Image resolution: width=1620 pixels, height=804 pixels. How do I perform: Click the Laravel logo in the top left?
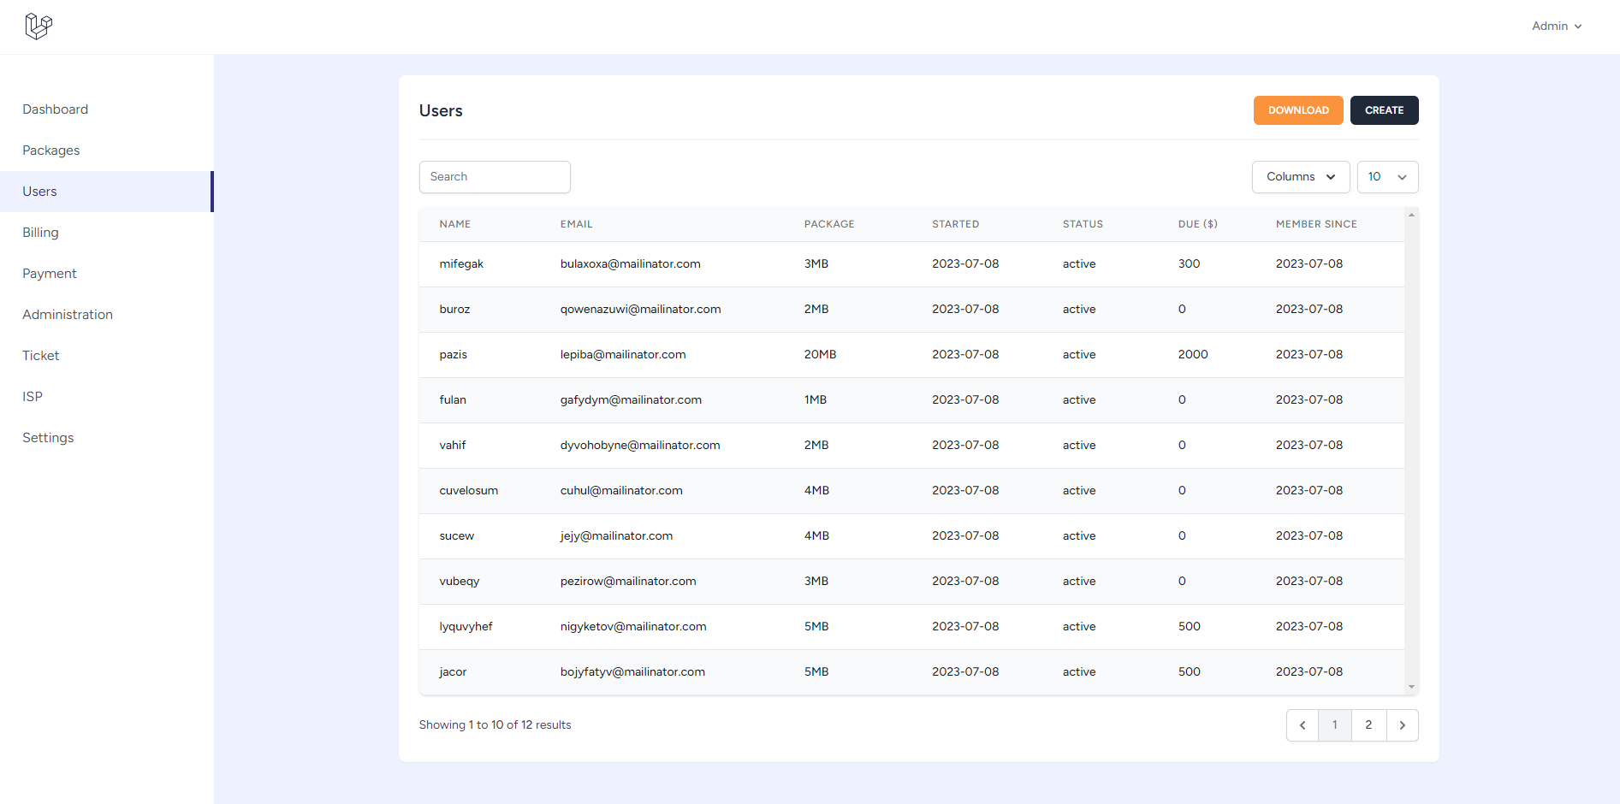point(39,26)
